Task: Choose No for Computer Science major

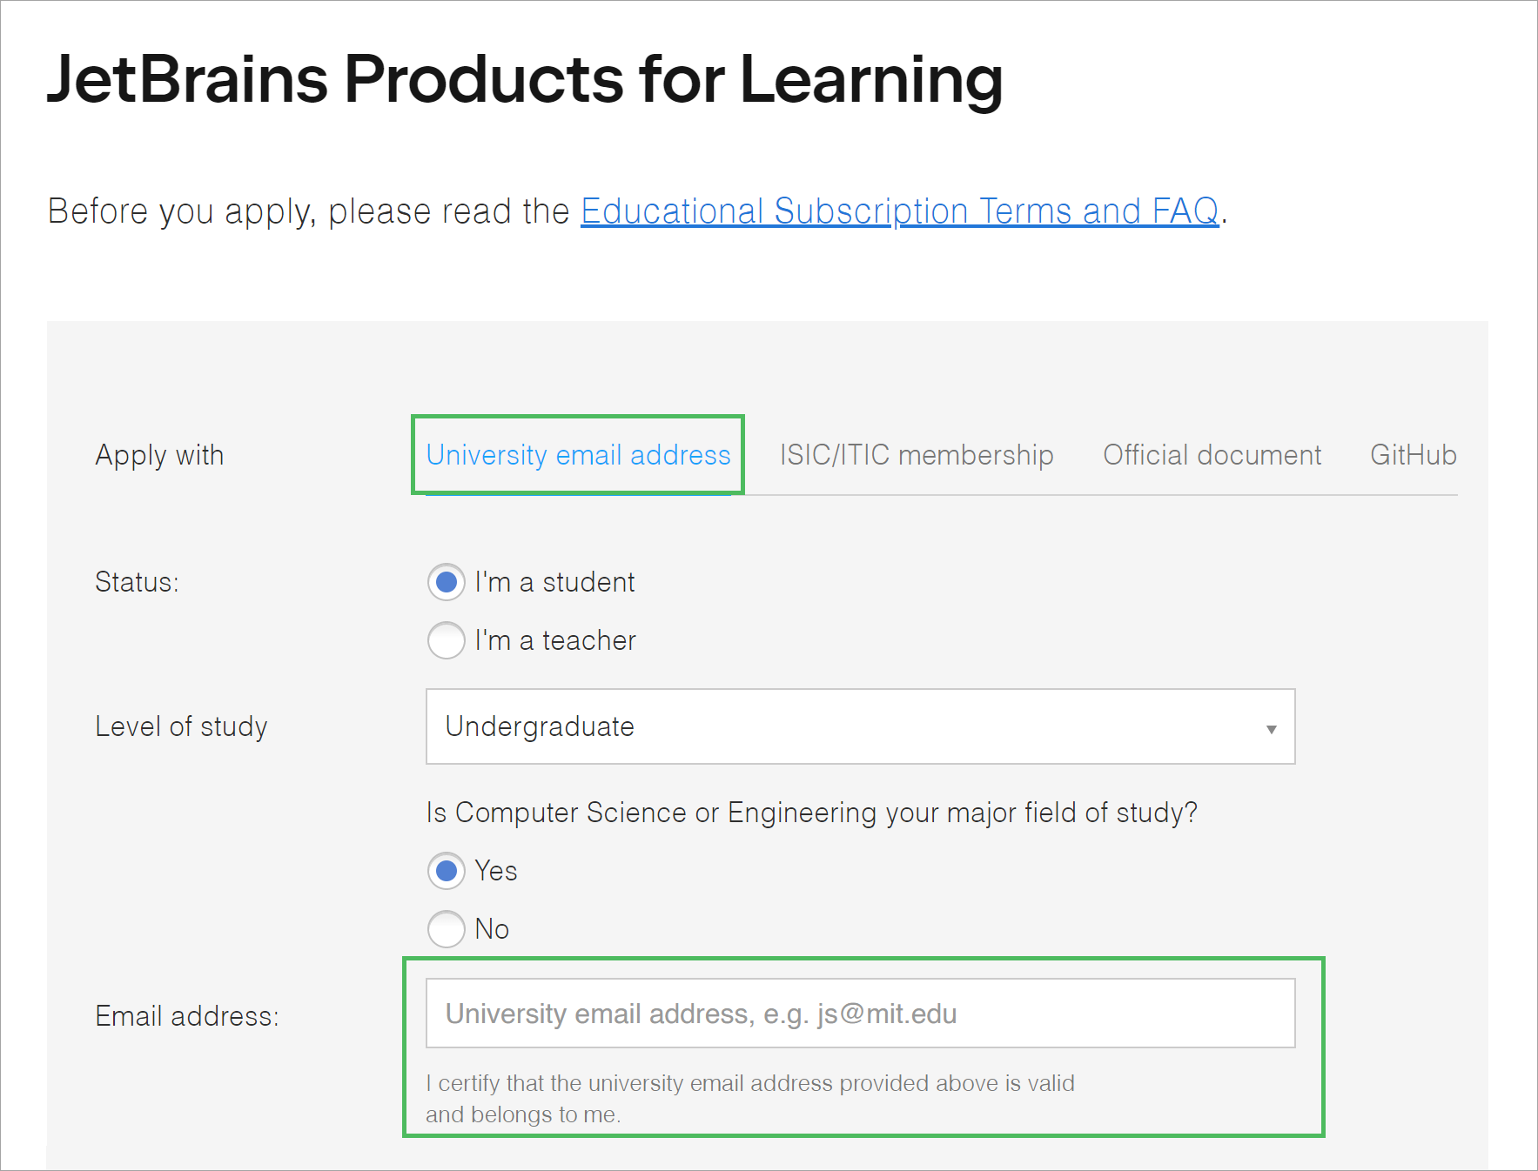Action: (x=447, y=929)
